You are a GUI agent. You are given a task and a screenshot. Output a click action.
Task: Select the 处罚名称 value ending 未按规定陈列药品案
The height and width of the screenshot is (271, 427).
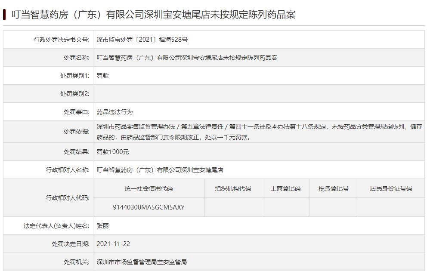[187, 58]
